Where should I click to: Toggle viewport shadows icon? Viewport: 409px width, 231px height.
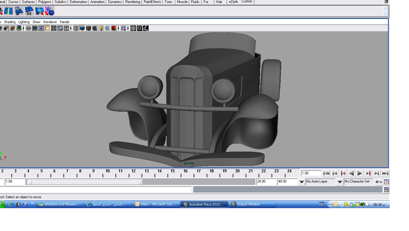(x=107, y=28)
